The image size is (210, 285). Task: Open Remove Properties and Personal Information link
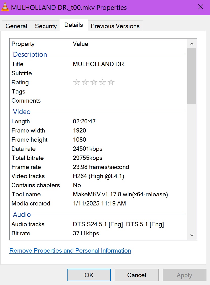70,251
